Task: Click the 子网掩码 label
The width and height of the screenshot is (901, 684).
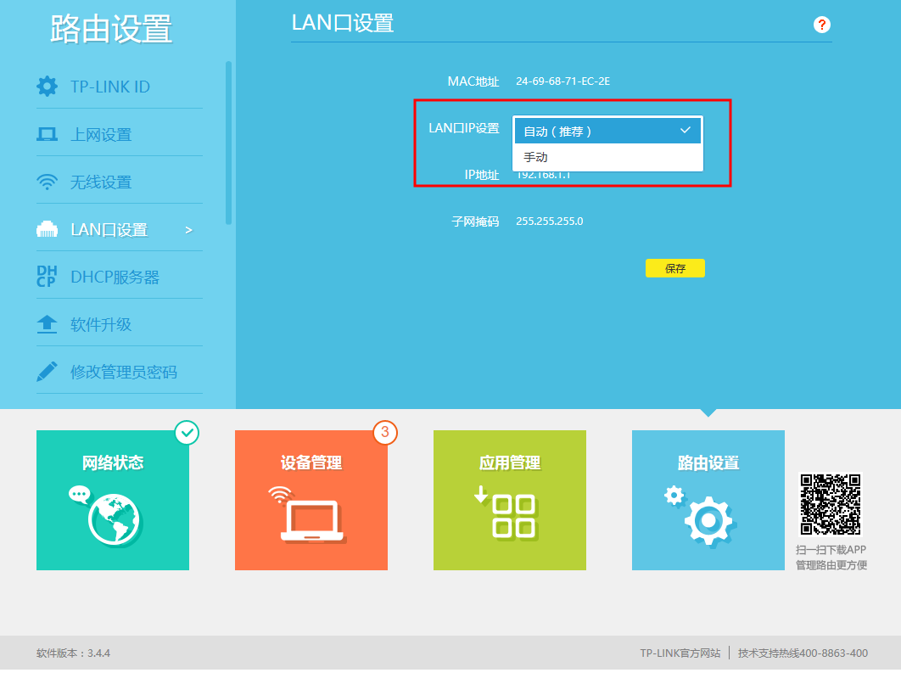Action: click(x=475, y=221)
